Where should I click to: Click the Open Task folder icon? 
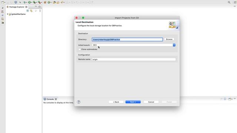point(58,2)
